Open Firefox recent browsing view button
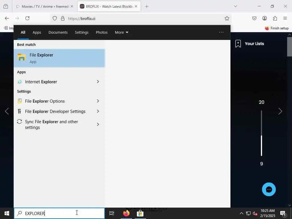Screen dimensions: 292x219 tap(6, 6)
